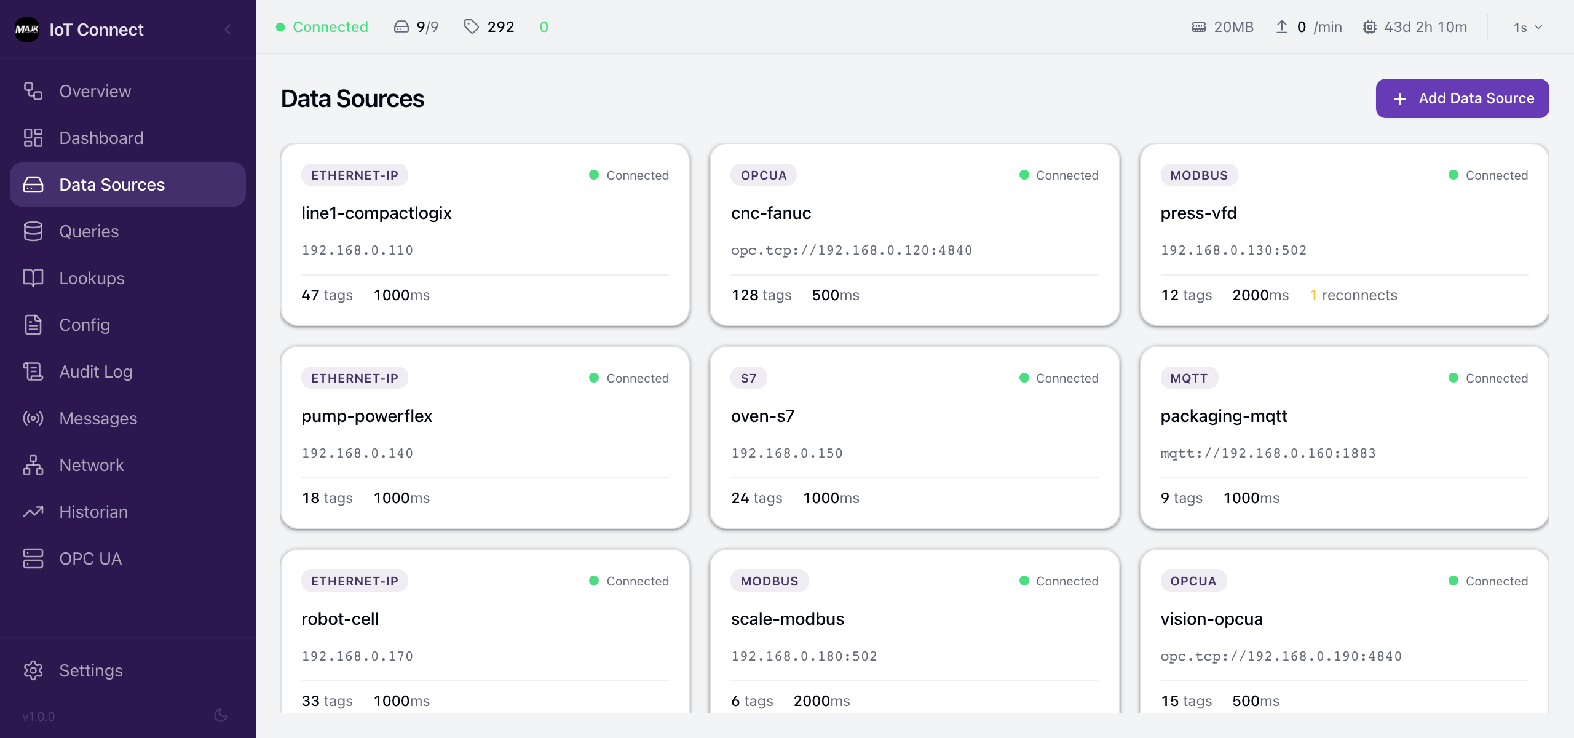Click the Historian trend icon
Screen dimensions: 1574x738
(33, 512)
